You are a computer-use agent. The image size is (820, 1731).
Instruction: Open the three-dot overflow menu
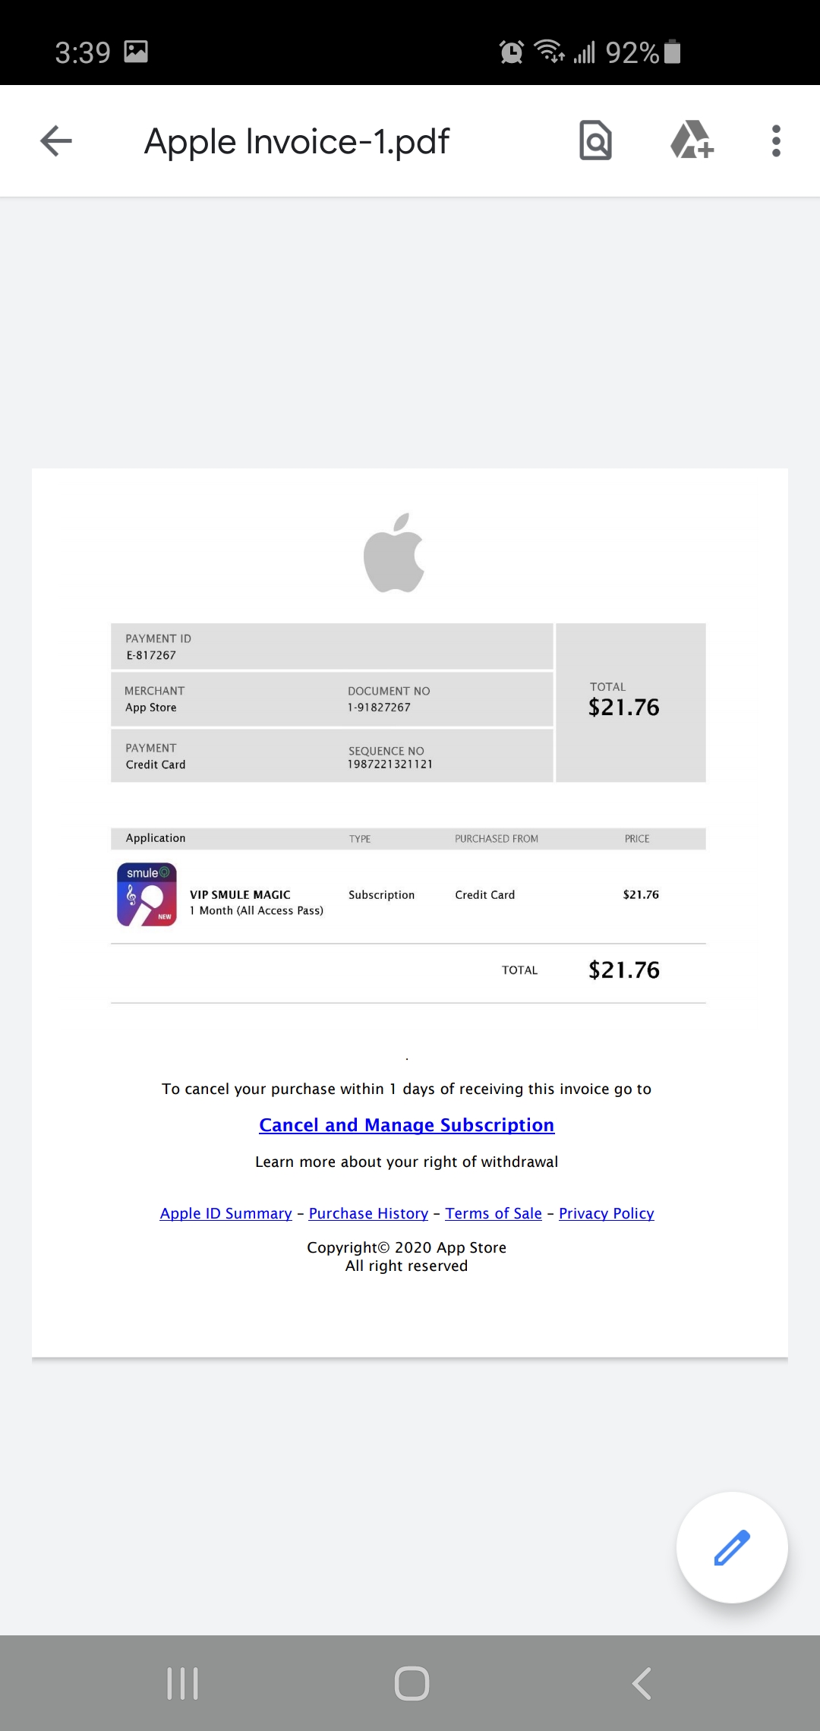click(776, 140)
